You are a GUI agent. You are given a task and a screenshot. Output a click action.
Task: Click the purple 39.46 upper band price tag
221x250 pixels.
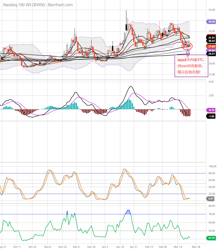[x=211, y=22]
